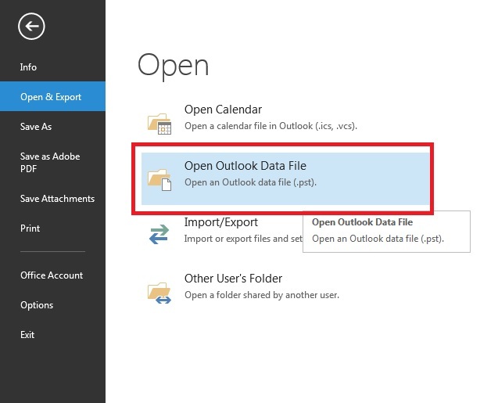
Task: Click the Open Calendar title
Action: pos(223,110)
